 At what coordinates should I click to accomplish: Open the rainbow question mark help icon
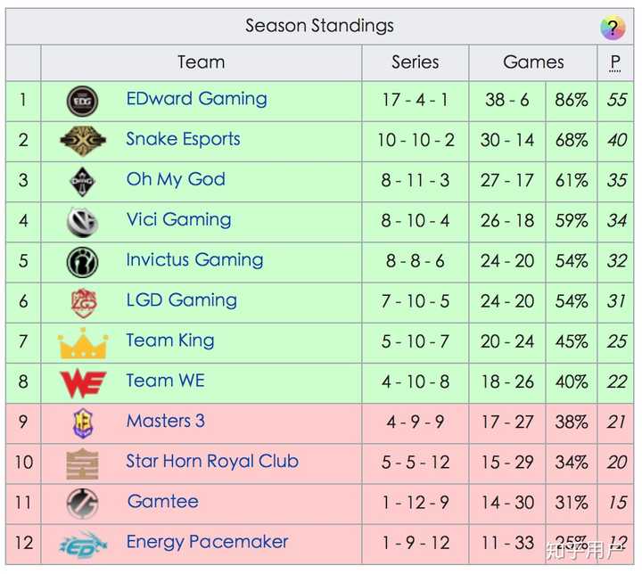coord(613,28)
